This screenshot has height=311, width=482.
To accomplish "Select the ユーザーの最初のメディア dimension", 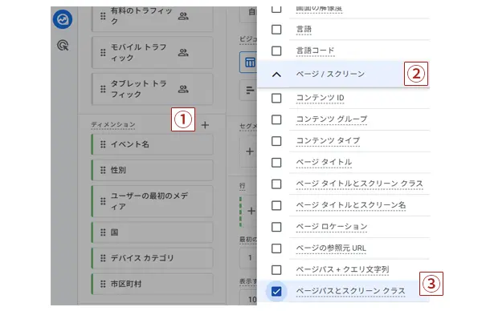I will coord(152,201).
